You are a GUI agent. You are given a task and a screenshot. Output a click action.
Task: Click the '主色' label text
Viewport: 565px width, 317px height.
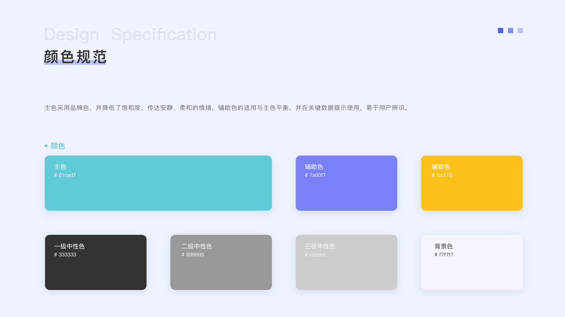pos(60,167)
